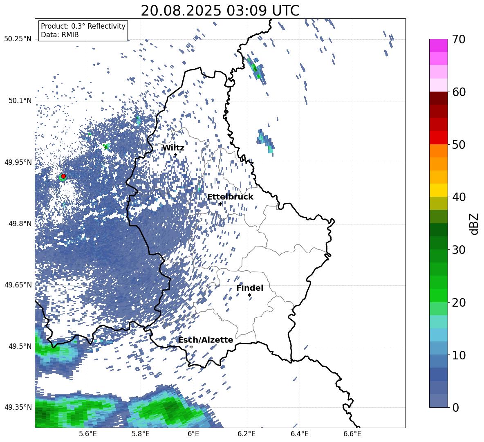Click the colorbar tick label 70
Screen dimensions: 484x442
(x=459, y=40)
